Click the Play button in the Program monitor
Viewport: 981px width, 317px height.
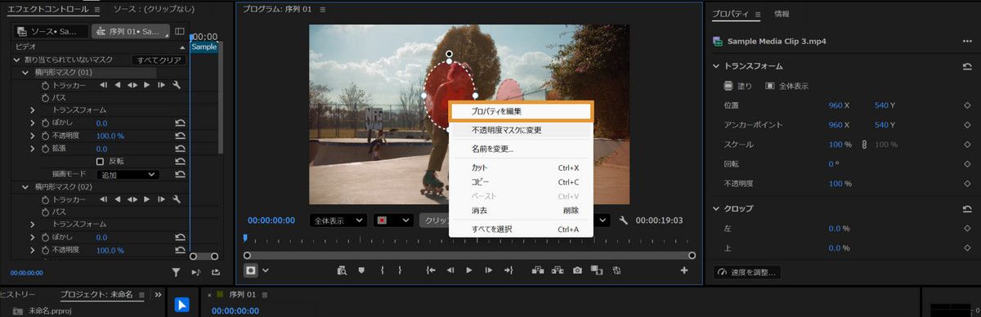[x=469, y=270]
